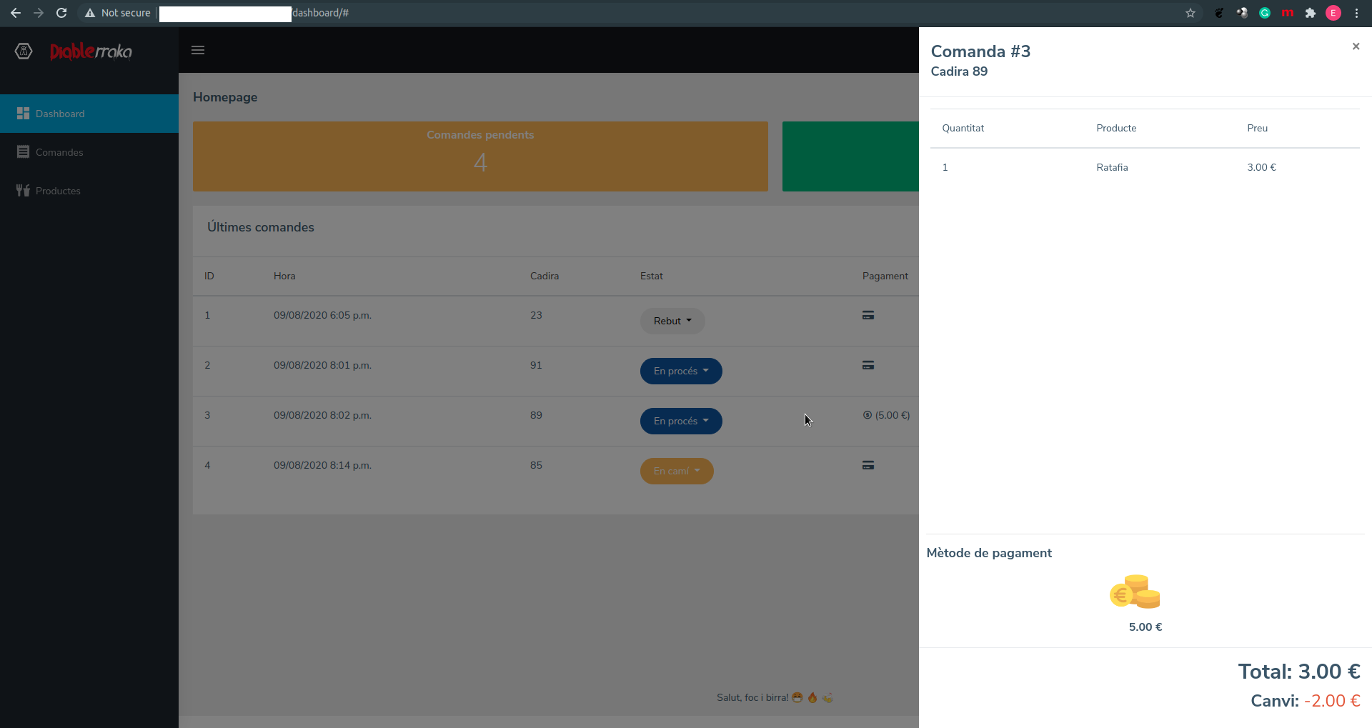Image resolution: width=1372 pixels, height=728 pixels.
Task: Click the cash payment icon for order 3
Action: point(868,415)
